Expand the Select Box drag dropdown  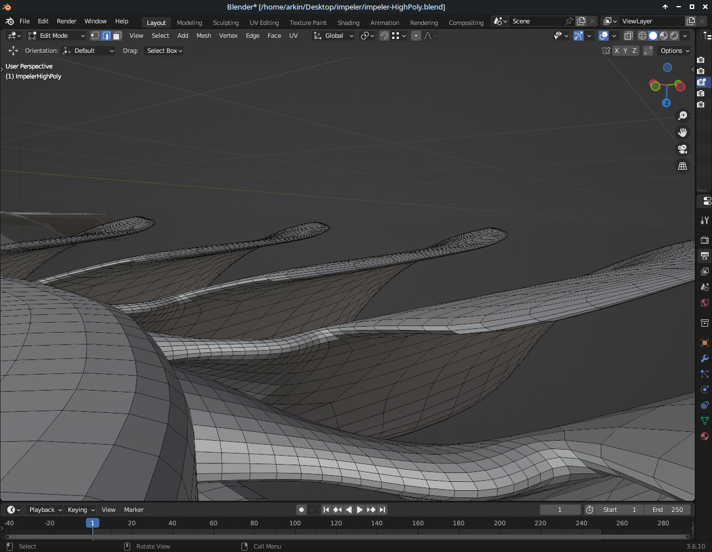pyautogui.click(x=164, y=51)
